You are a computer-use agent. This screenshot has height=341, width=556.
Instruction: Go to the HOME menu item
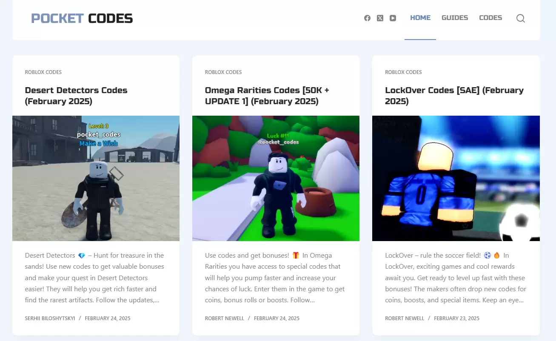pos(420,18)
